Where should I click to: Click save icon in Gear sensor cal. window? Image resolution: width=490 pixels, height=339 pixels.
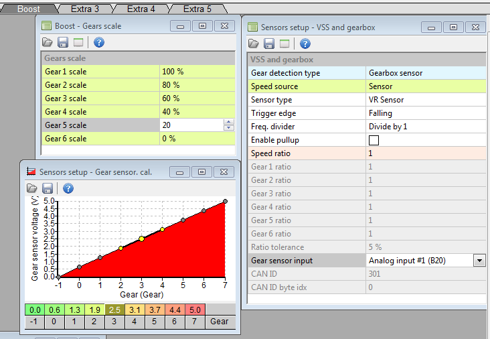tap(48, 188)
